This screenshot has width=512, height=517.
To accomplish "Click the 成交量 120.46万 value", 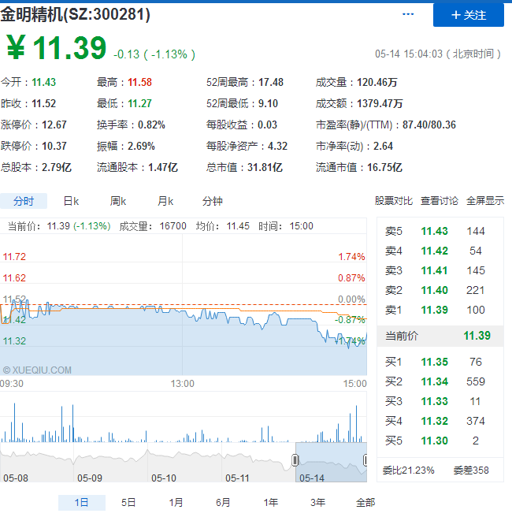I will click(377, 82).
